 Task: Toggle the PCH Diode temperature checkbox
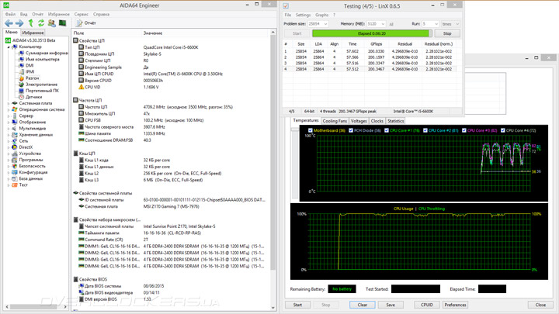(351, 130)
